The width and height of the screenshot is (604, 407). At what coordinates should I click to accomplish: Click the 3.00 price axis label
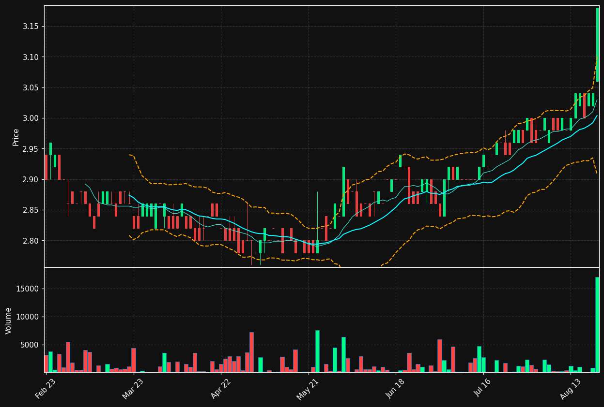[x=31, y=118]
